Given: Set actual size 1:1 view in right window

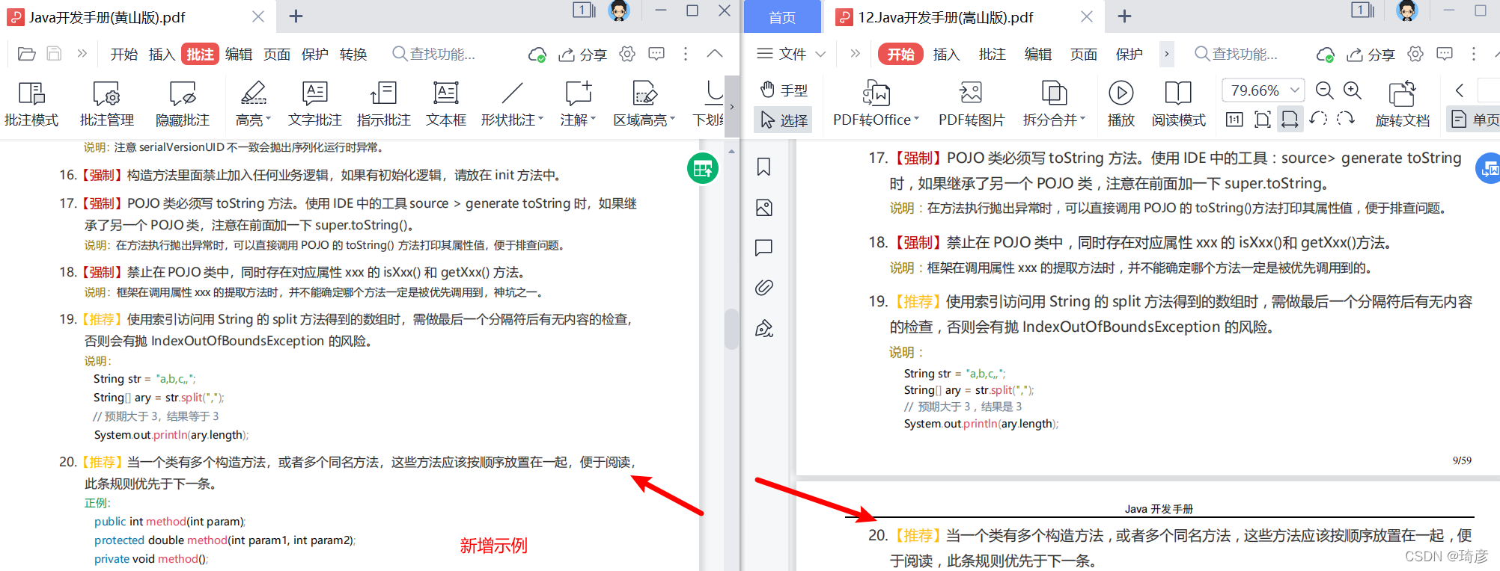Looking at the screenshot, I should (x=1234, y=120).
